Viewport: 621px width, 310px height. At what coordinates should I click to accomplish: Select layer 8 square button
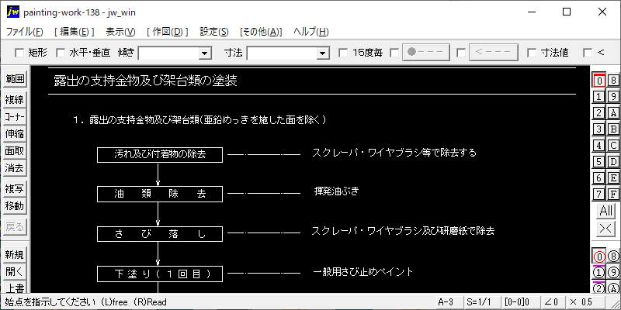[613, 81]
